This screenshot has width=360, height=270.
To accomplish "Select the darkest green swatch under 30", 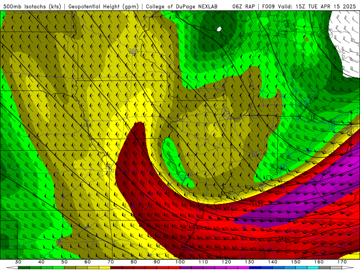I will coord(24,268).
